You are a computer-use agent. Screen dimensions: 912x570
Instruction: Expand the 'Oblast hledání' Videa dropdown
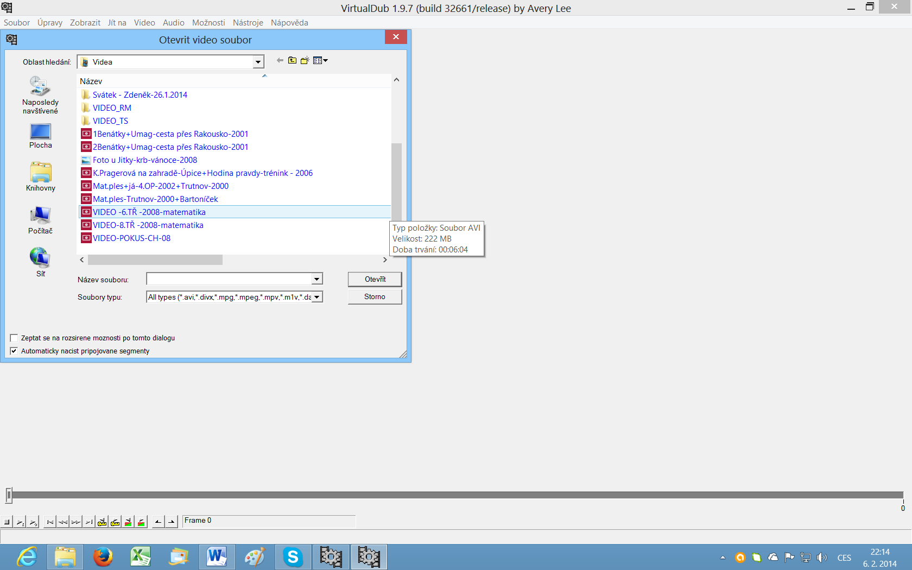[x=258, y=62]
